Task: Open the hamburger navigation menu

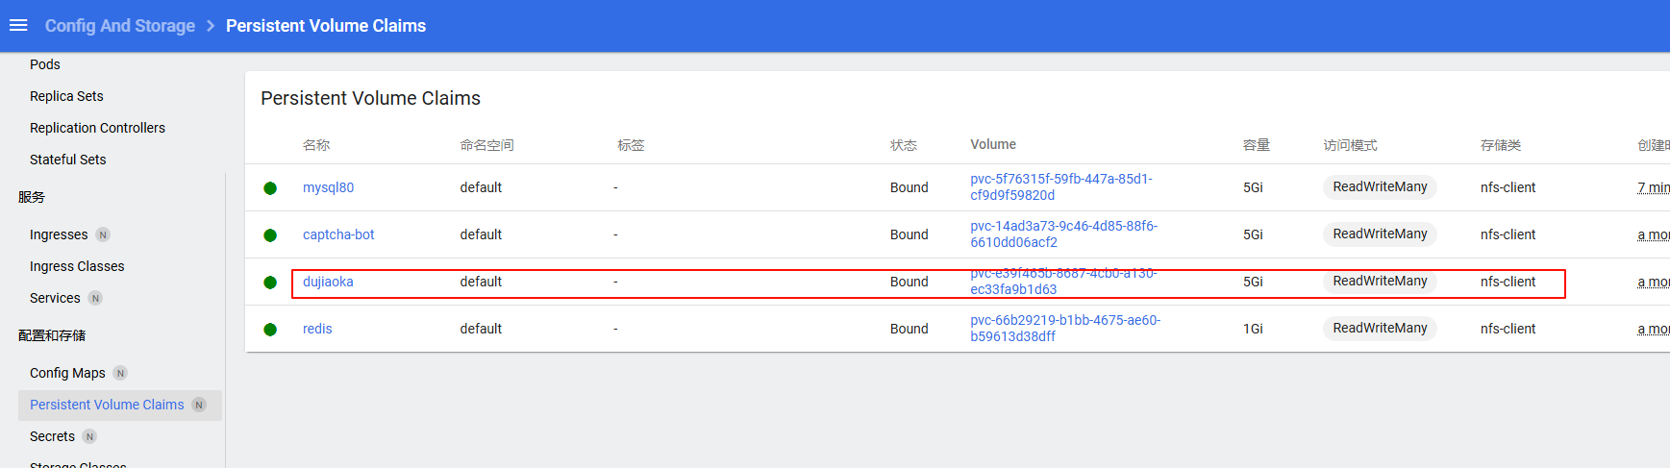Action: point(18,25)
